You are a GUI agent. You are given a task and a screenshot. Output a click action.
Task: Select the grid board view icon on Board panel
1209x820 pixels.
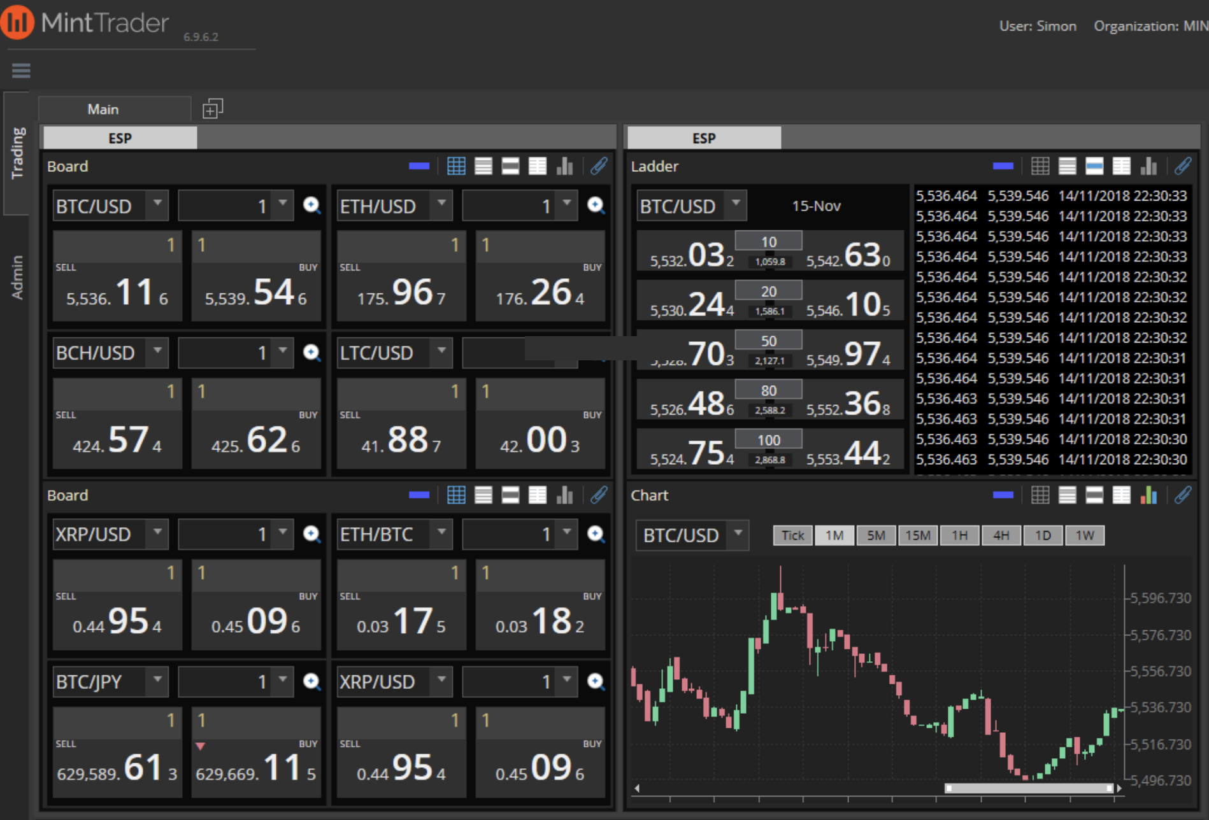click(456, 166)
